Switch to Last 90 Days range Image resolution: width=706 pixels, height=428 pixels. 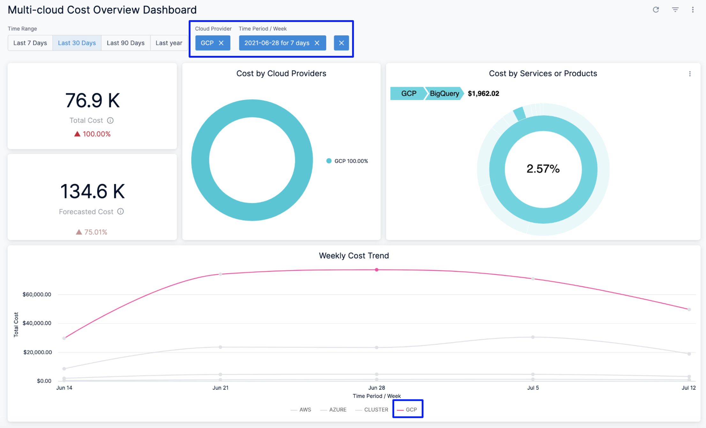coord(125,43)
